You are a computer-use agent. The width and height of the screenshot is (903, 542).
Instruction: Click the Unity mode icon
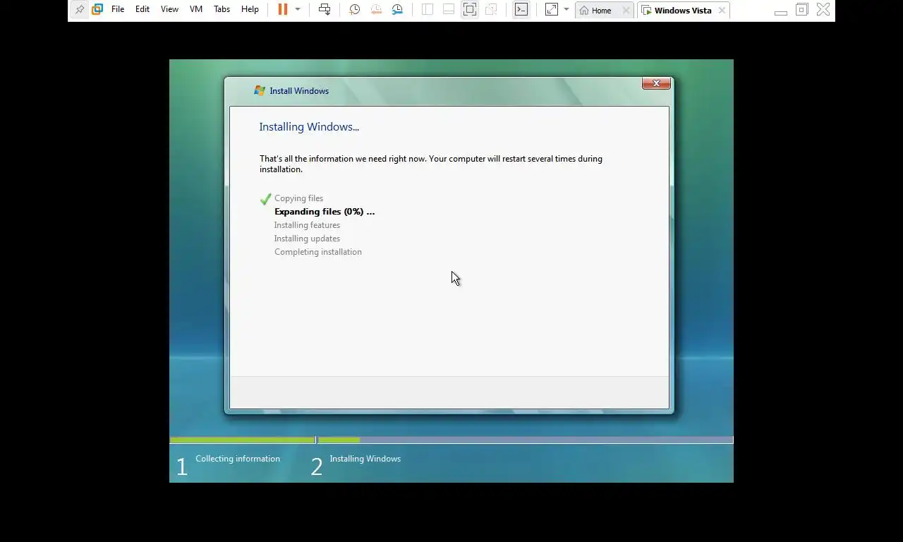click(492, 10)
